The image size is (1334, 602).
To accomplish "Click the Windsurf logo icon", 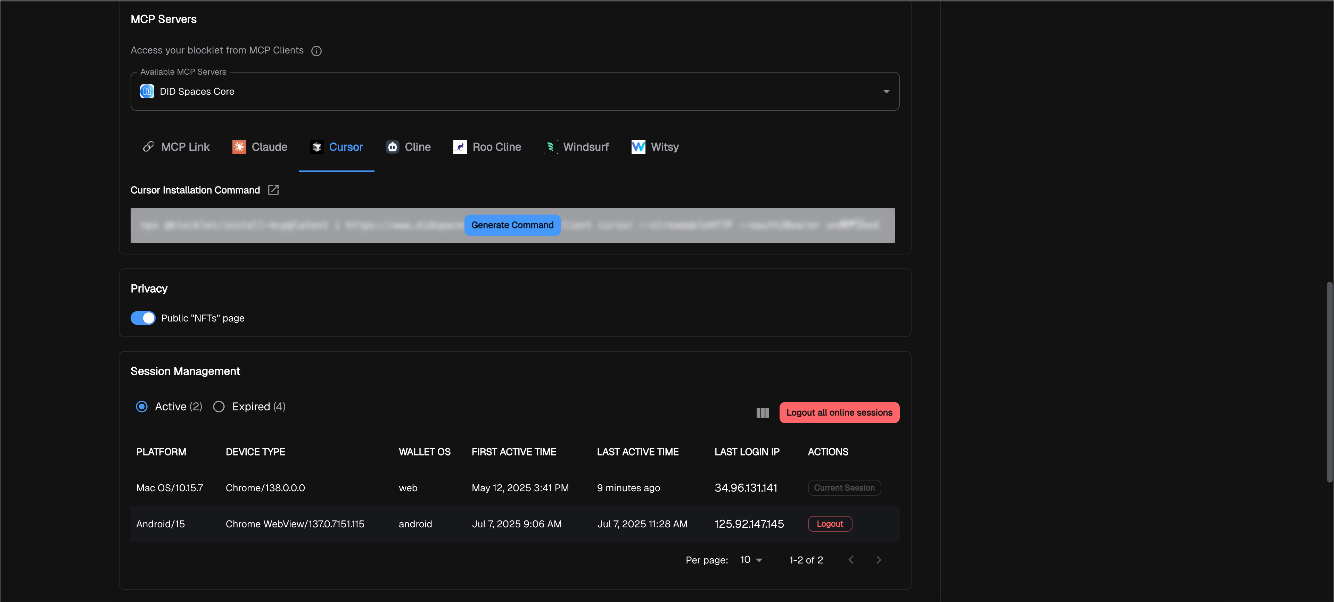I will point(550,147).
